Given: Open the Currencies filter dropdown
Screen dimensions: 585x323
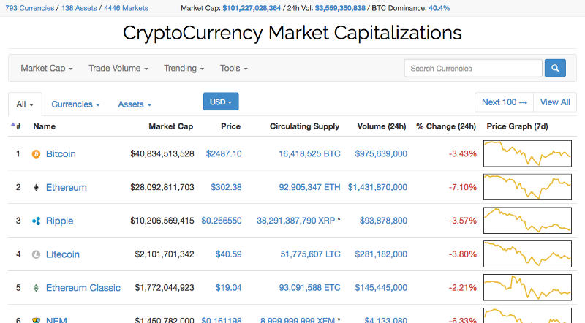Looking at the screenshot, I should (76, 104).
